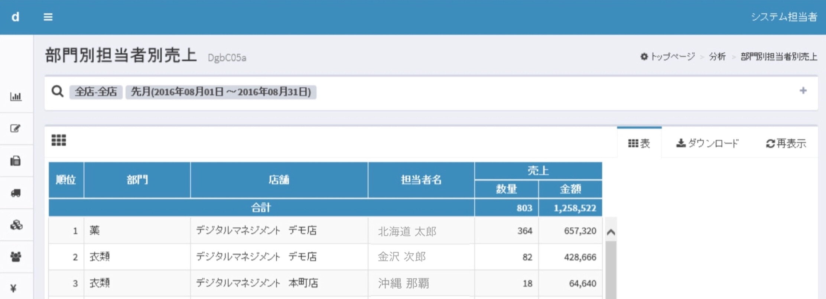Click amount 428,666 cell
826x299 pixels.
point(570,257)
